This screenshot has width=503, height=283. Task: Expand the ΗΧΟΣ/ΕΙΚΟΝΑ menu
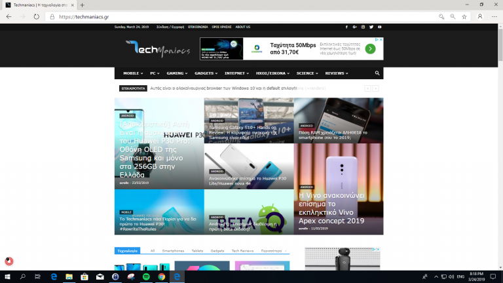click(272, 73)
